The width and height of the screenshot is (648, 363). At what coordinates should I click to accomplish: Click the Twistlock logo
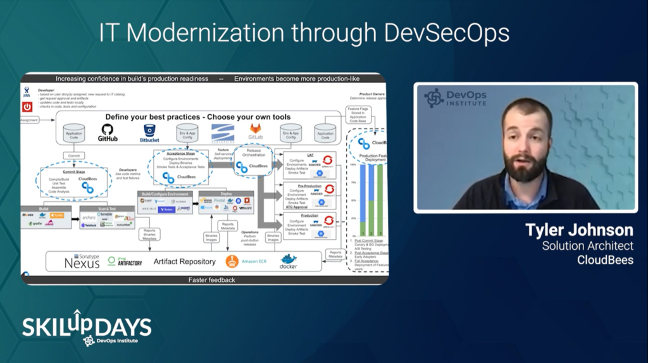click(x=89, y=225)
